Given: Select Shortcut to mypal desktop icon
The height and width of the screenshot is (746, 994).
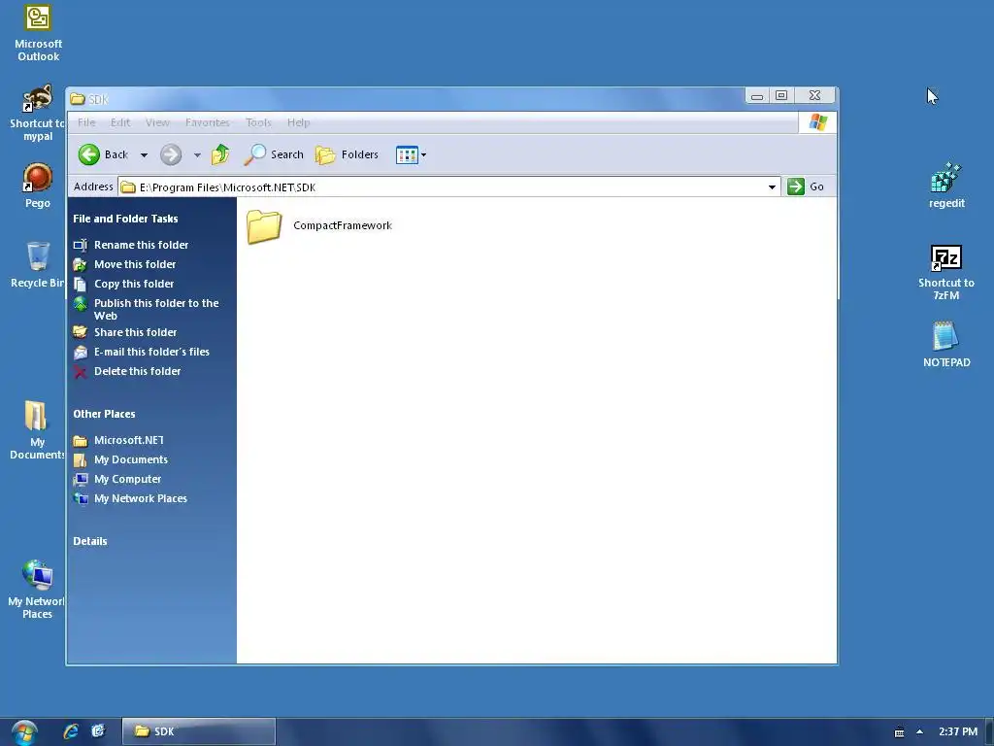Looking at the screenshot, I should [x=38, y=113].
